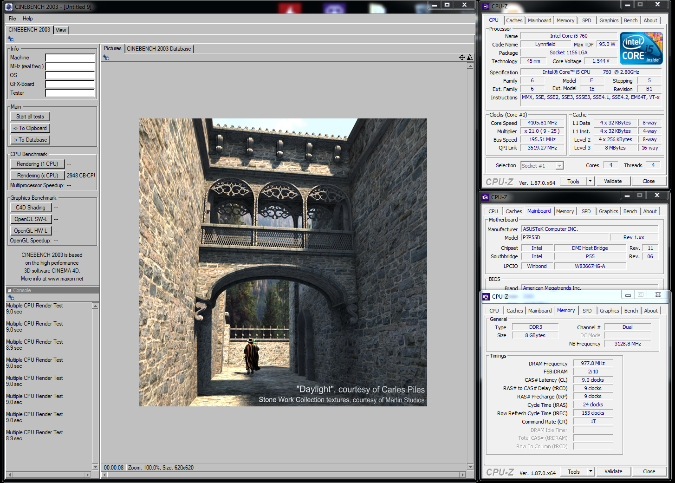Click the picture view vertical scrollbar up arrow
This screenshot has width=675, height=483.
point(470,66)
